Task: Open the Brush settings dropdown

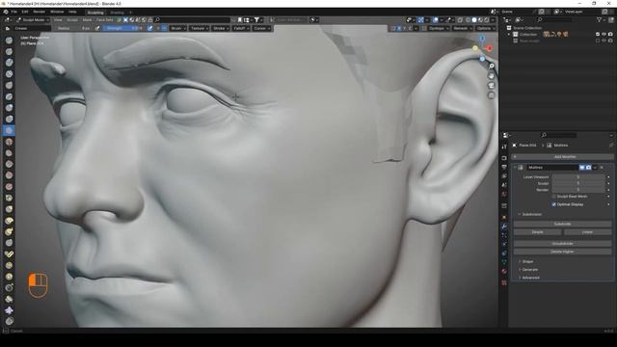Action: tap(178, 28)
